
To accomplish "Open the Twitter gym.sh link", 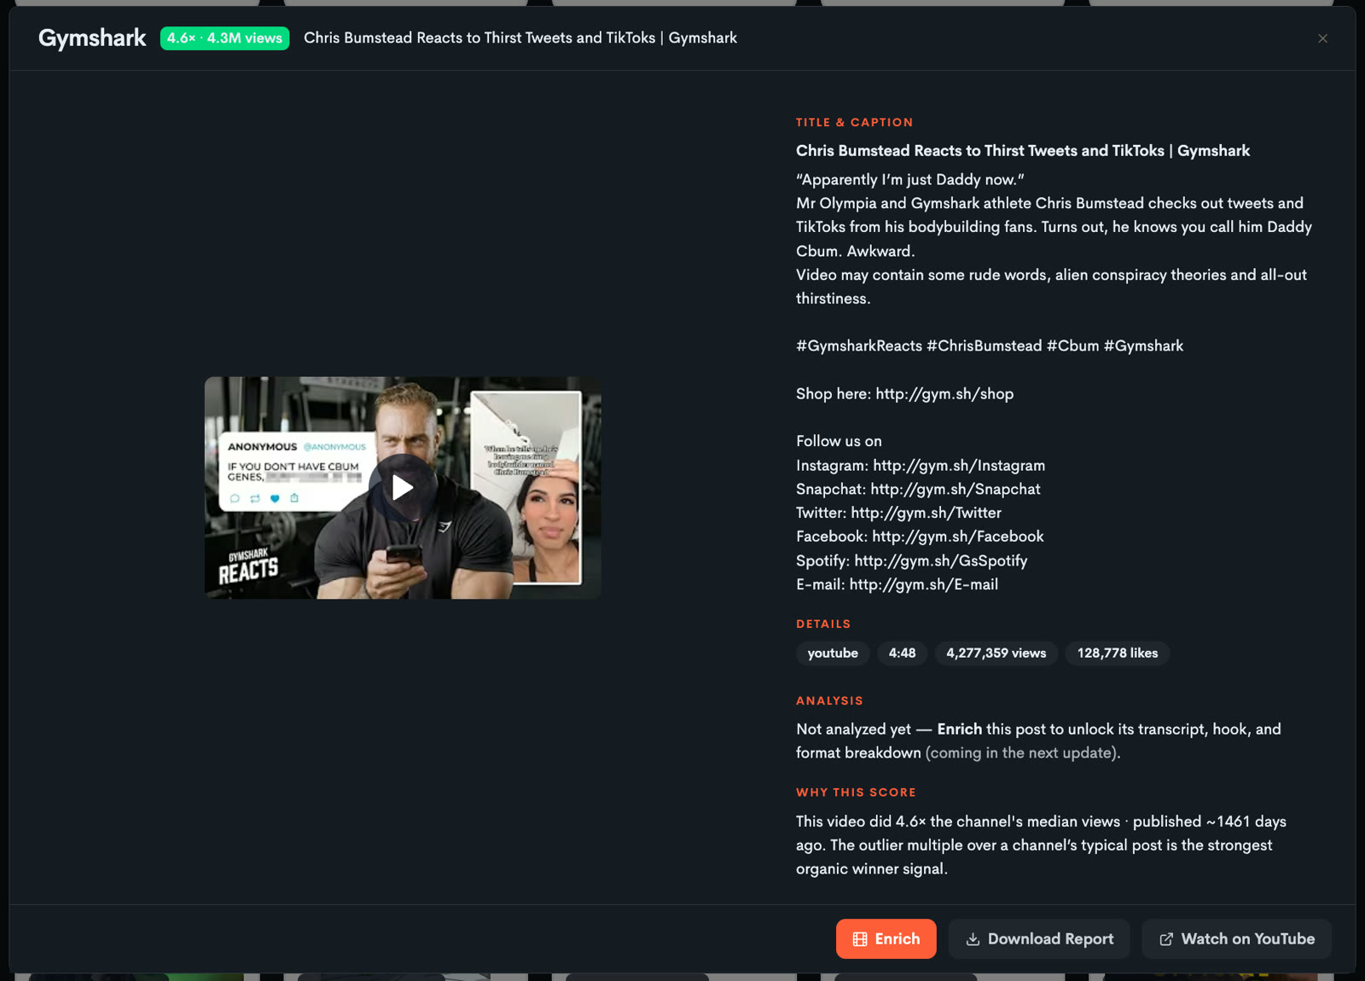I will (926, 513).
